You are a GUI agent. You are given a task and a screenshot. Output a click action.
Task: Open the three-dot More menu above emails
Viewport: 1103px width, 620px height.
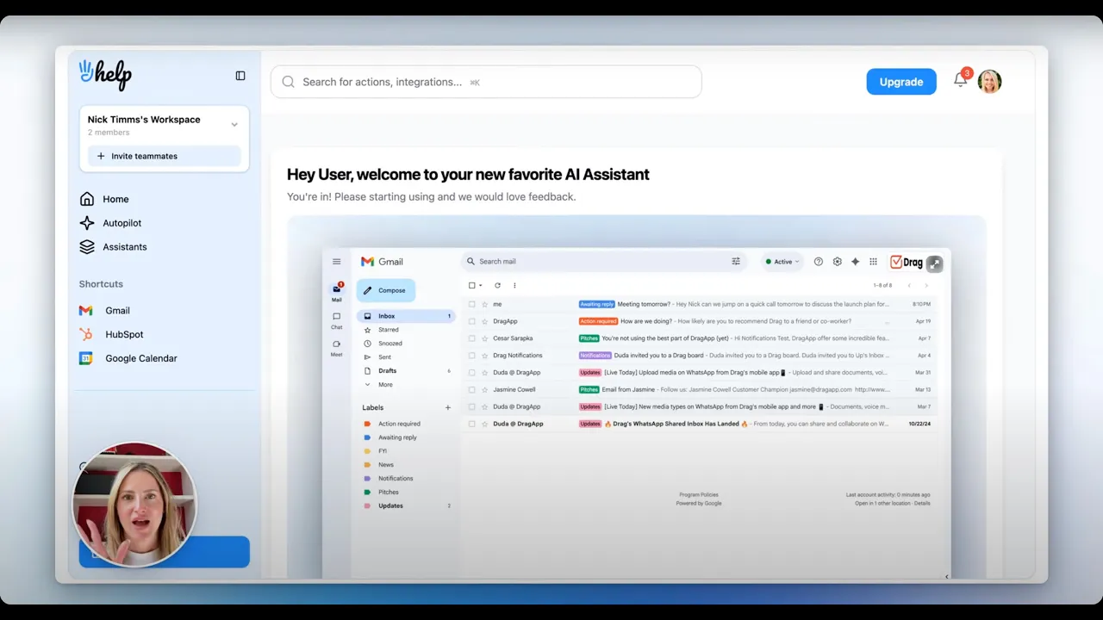pyautogui.click(x=514, y=285)
